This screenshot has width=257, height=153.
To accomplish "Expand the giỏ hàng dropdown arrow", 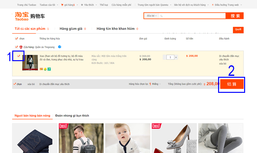I will 78,5.
